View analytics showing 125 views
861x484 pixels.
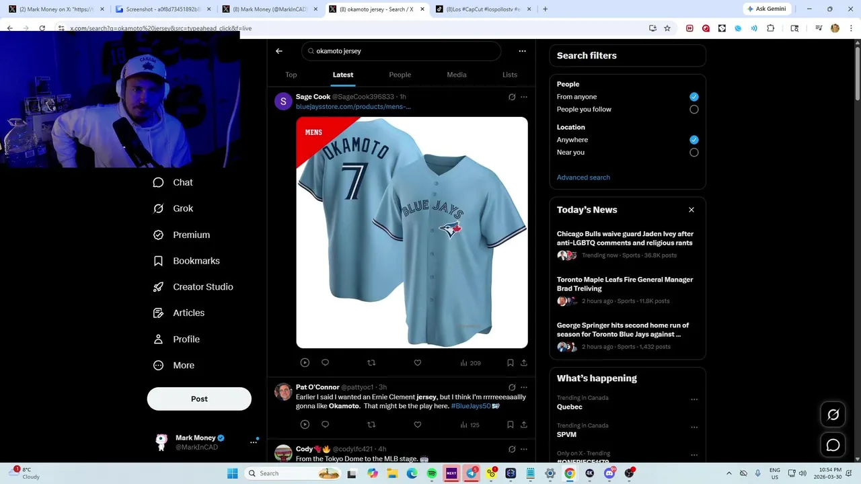click(470, 425)
